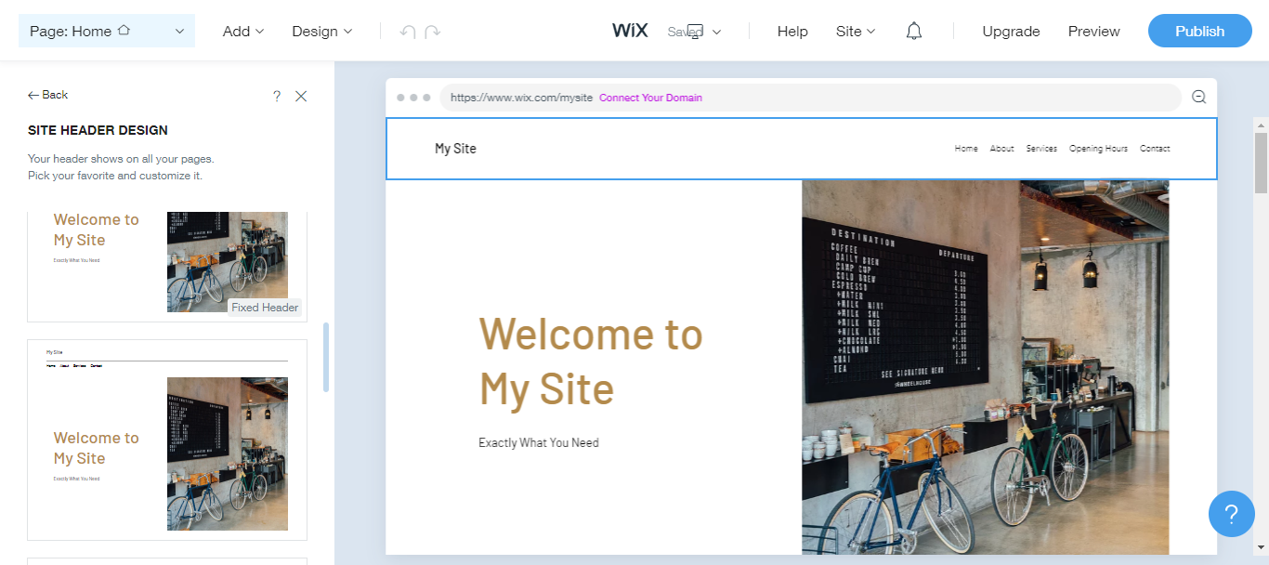
Task: Close the Site Header Design panel
Action: 301,96
